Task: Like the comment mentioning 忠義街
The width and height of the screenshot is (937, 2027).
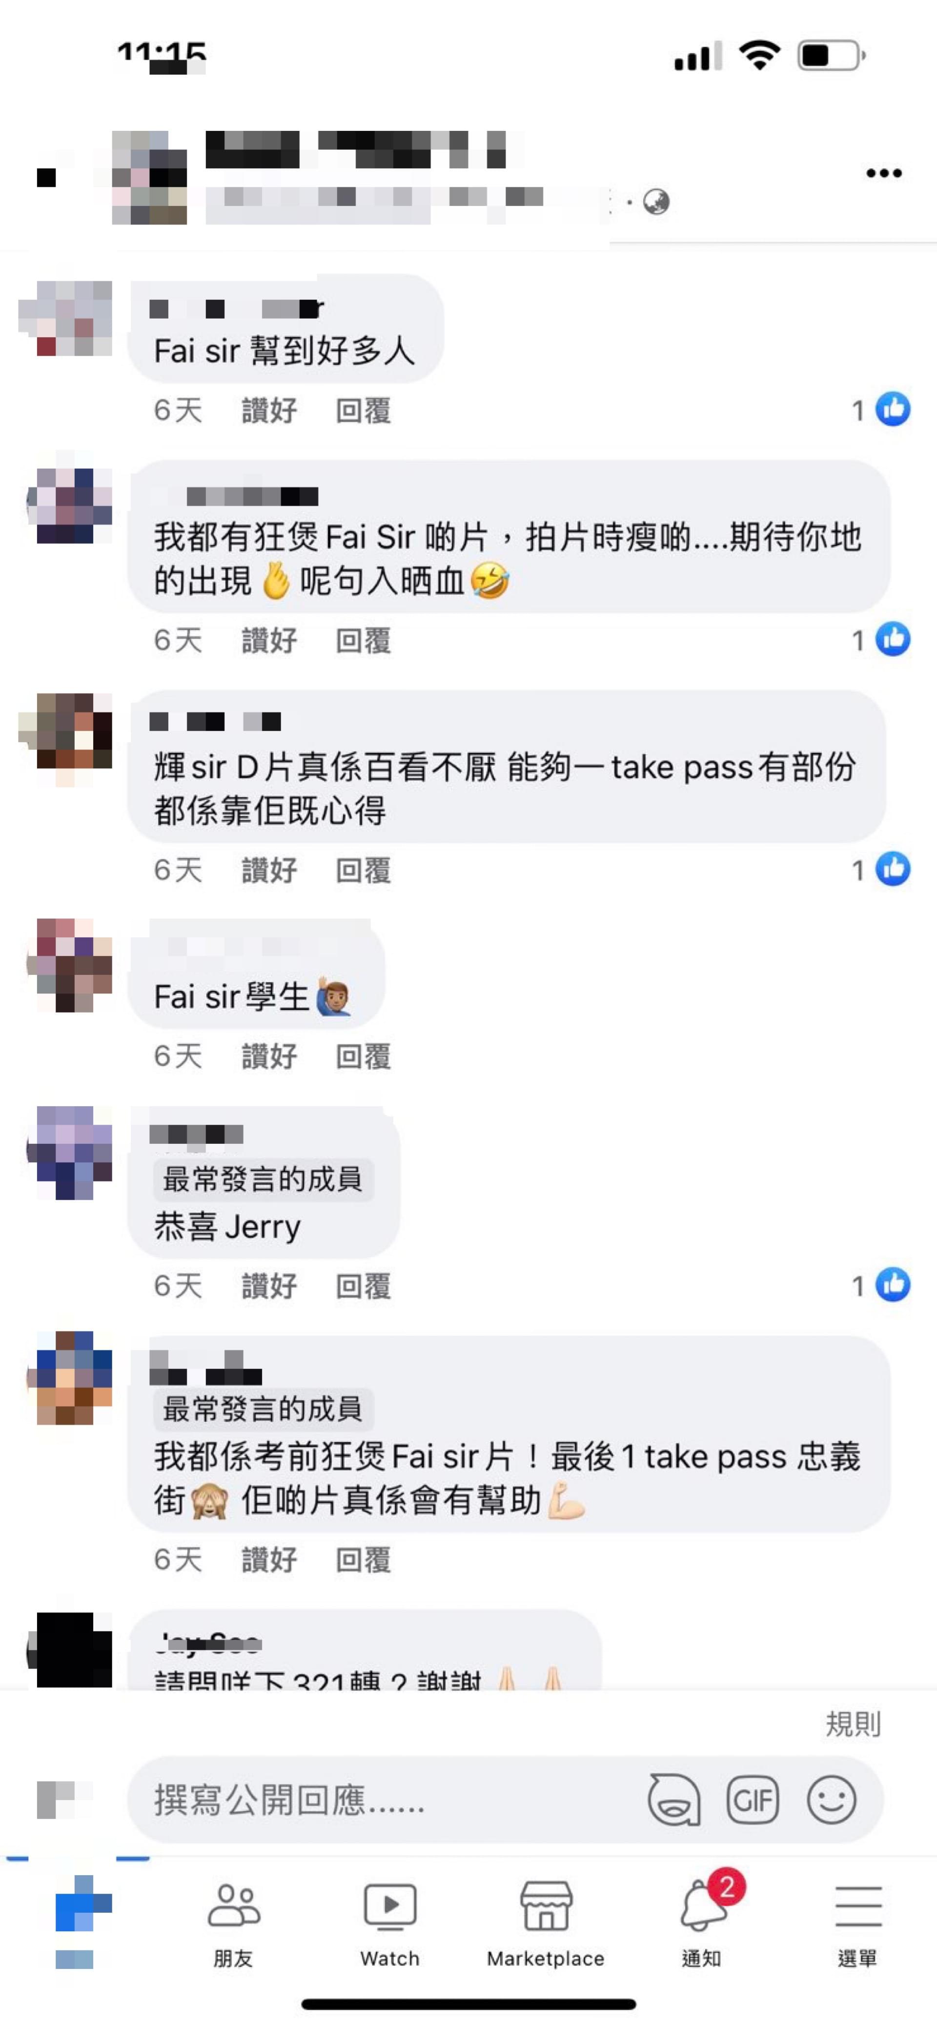Action: 269,1559
